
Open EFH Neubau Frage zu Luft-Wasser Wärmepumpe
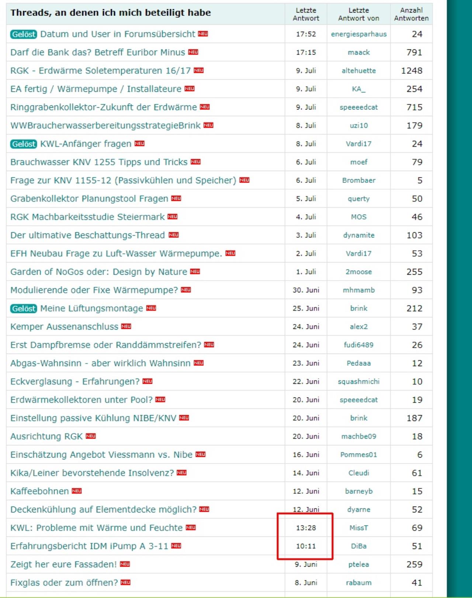(x=116, y=254)
